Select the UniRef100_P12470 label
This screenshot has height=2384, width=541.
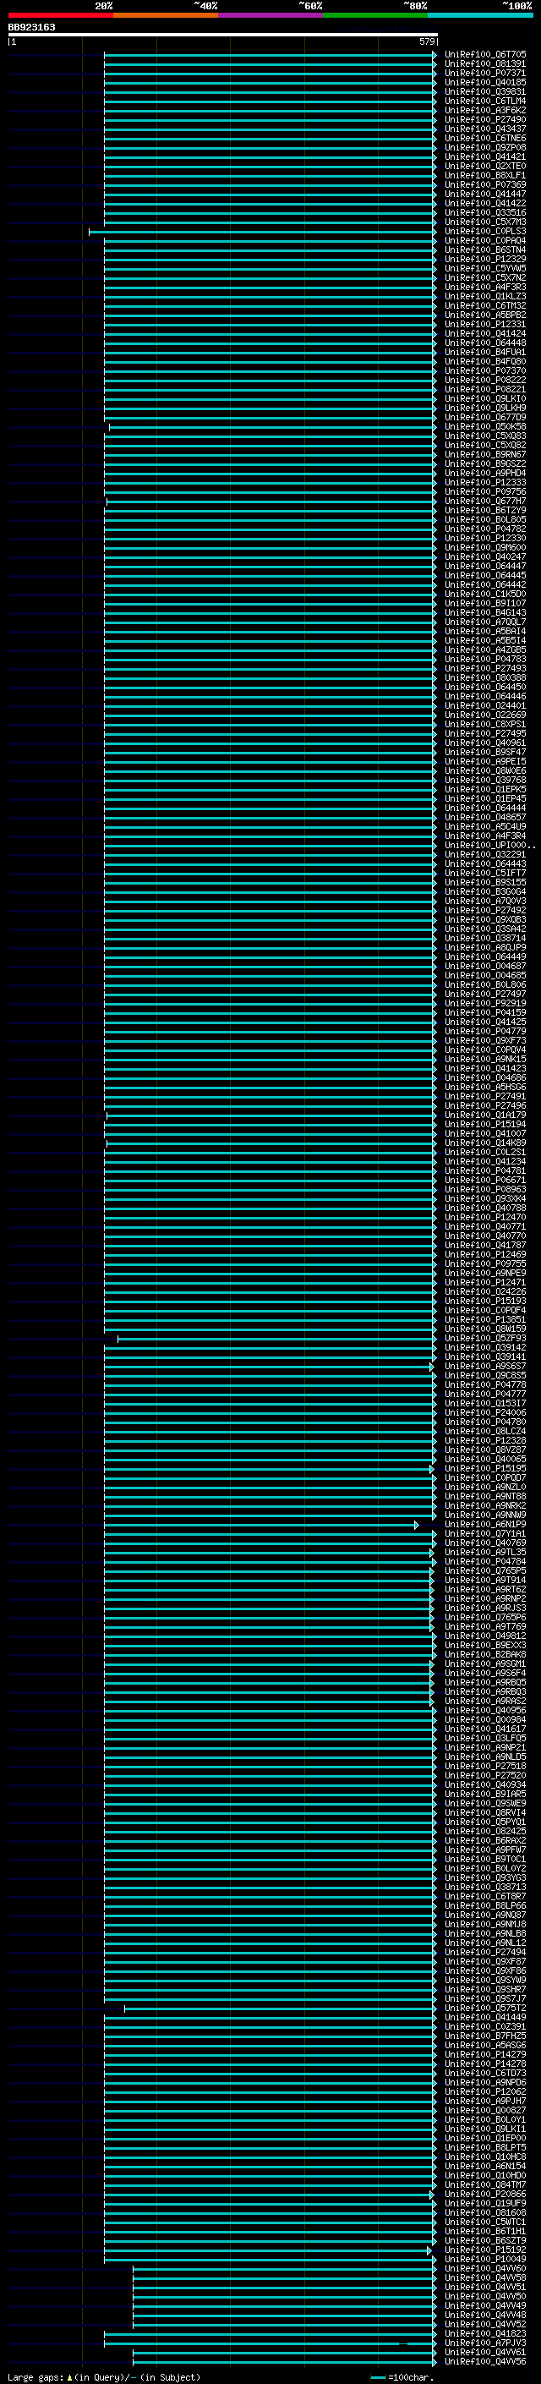pyautogui.click(x=485, y=1217)
